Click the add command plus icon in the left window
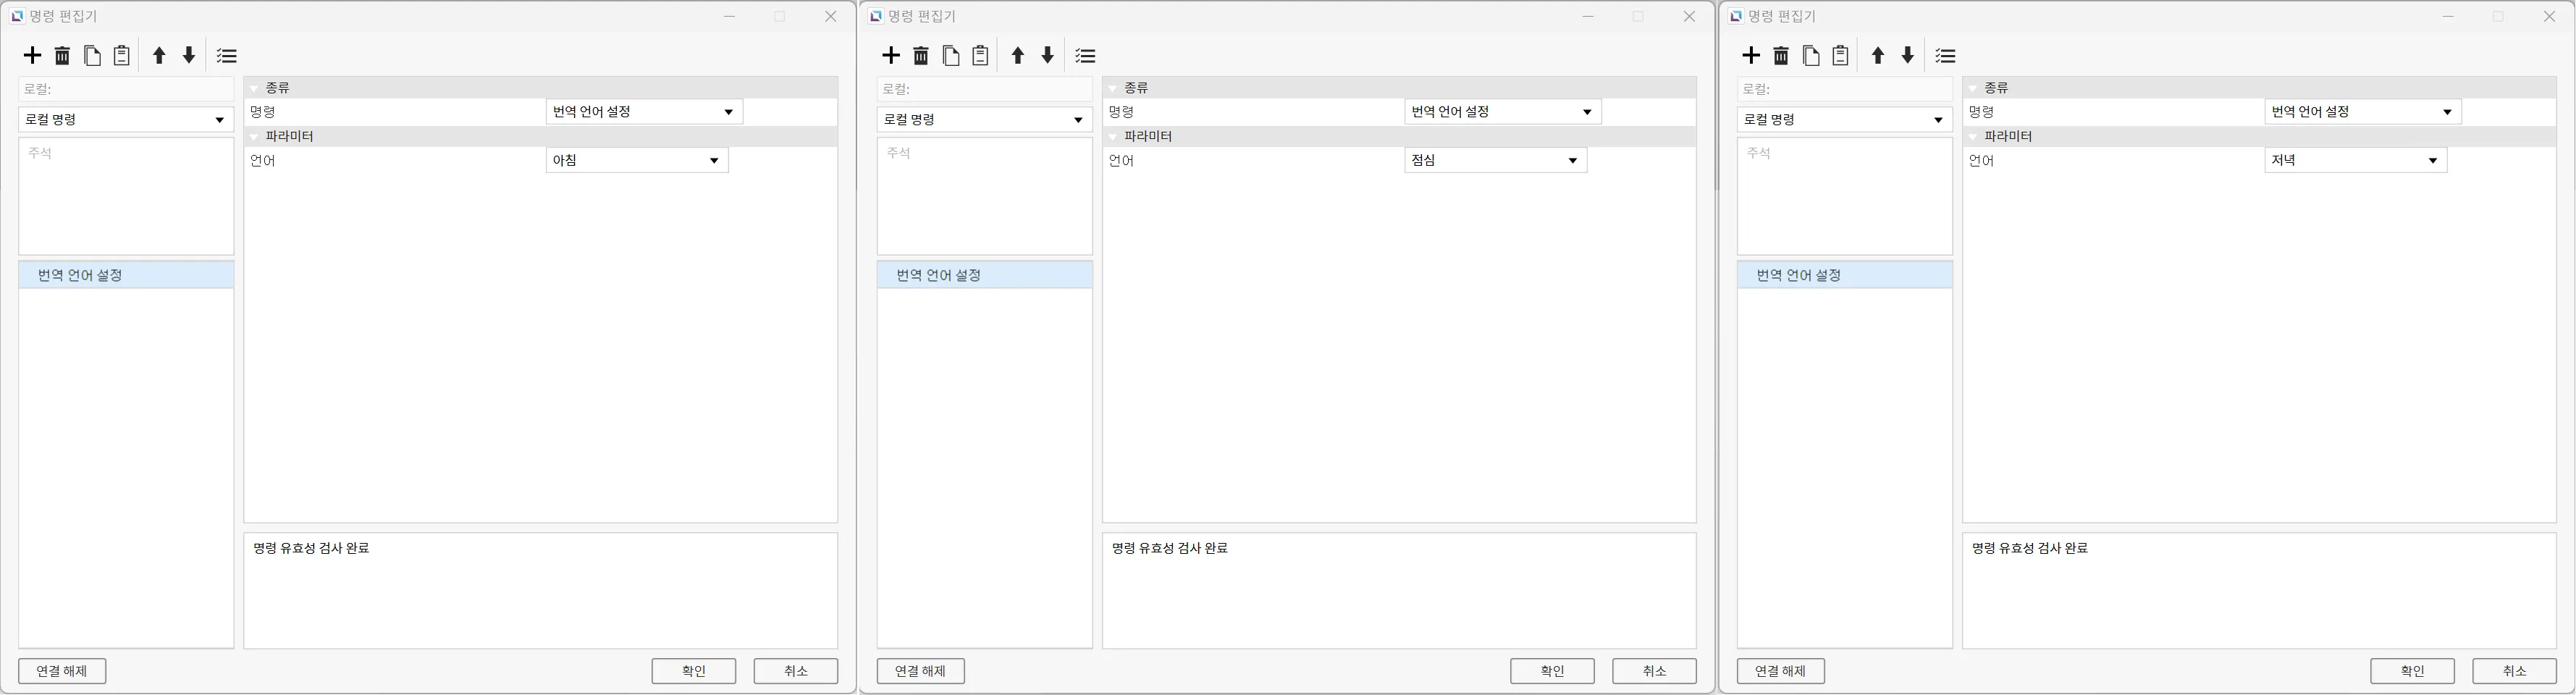The image size is (2576, 695). click(33, 56)
